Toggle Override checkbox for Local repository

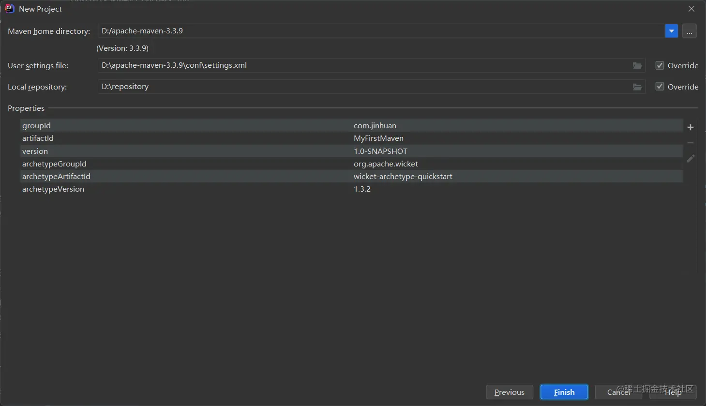point(660,87)
